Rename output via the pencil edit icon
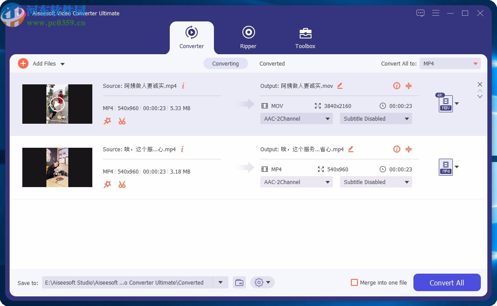497x306 pixels. click(340, 86)
